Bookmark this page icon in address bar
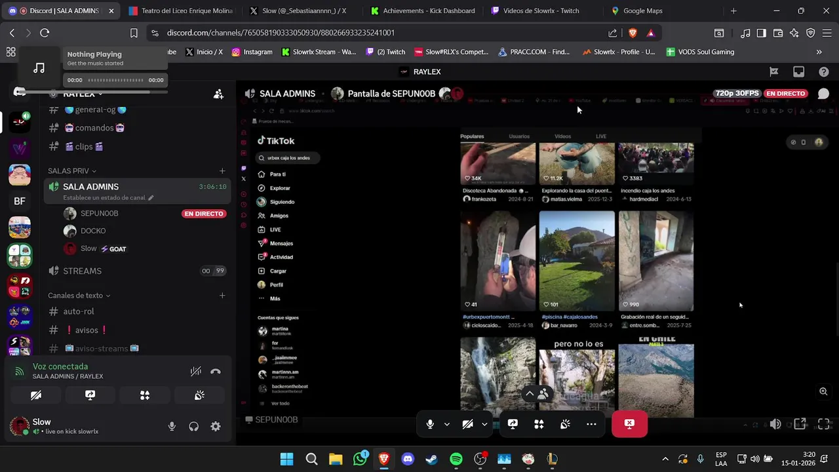This screenshot has height=472, width=839. 134,33
